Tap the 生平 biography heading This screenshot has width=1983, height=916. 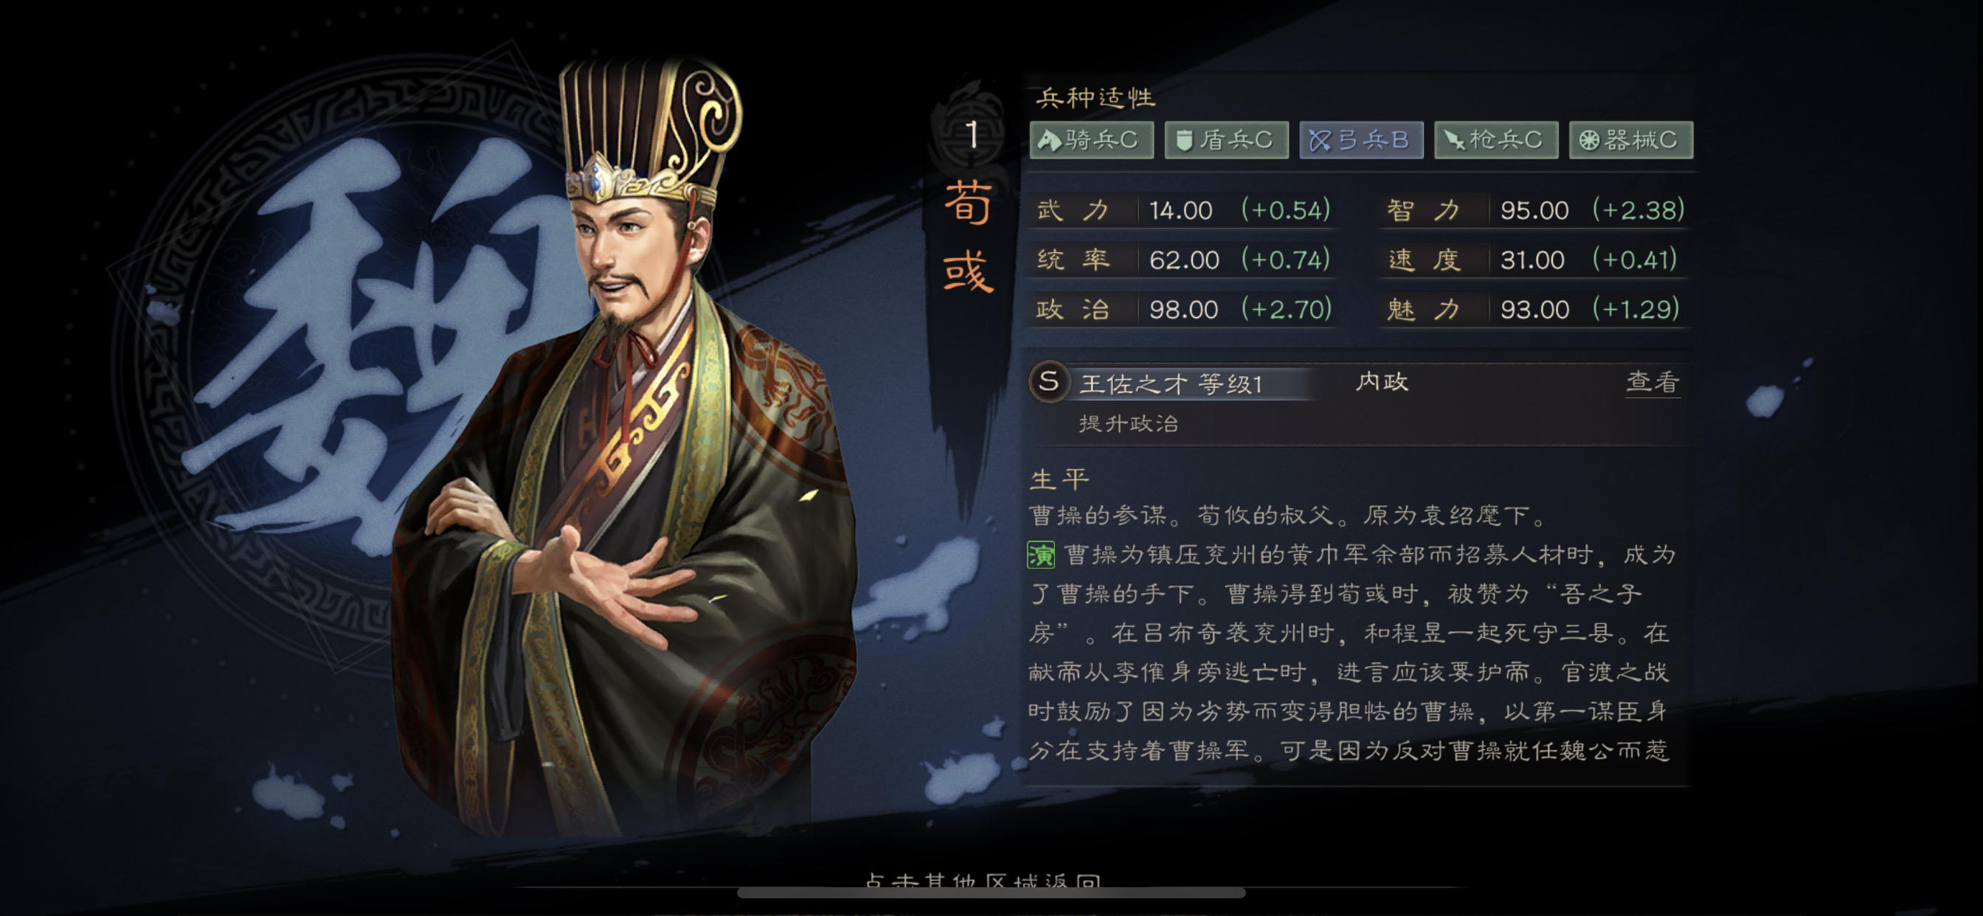[x=1060, y=479]
